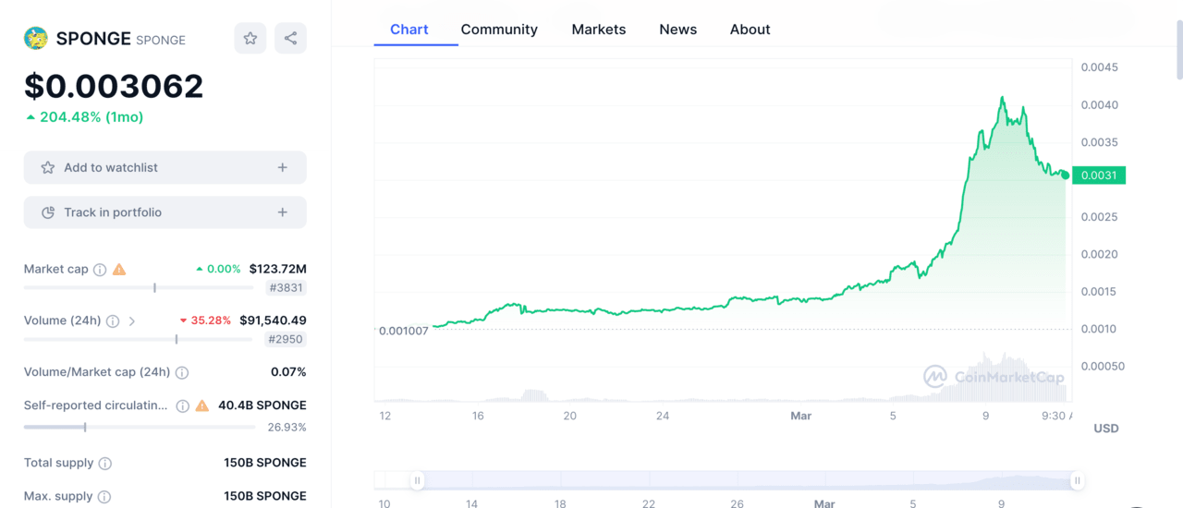The width and height of the screenshot is (1183, 508).
Task: Expand Add to watlist plus sign
Action: pyautogui.click(x=282, y=167)
